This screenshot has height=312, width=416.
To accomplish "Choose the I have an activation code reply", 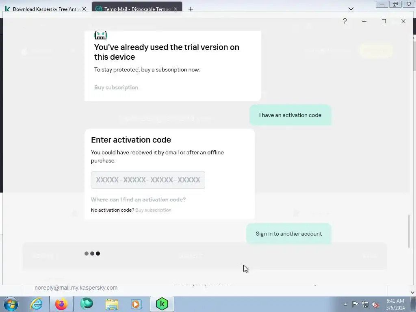I will pos(290,115).
